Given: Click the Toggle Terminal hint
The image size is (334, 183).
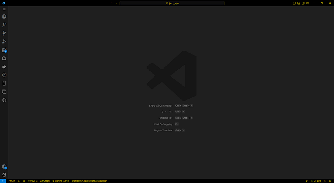Looking at the screenshot, I should click(x=163, y=130).
